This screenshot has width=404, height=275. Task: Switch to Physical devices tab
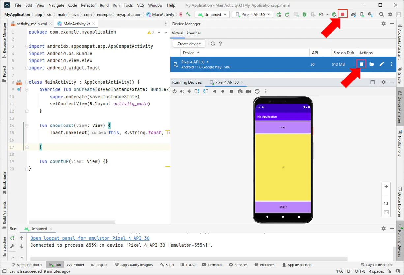[x=193, y=33]
